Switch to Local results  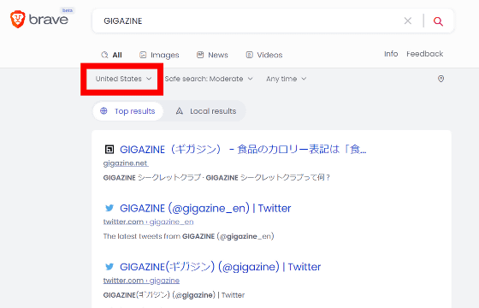click(206, 111)
